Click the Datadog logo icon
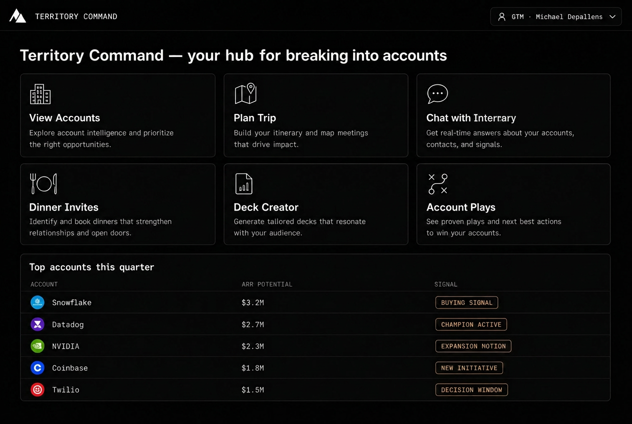The width and height of the screenshot is (632, 424). coord(37,324)
